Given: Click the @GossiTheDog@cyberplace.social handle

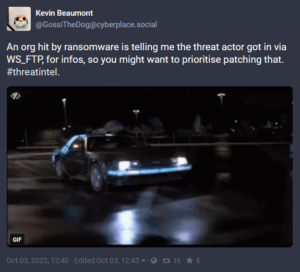Looking at the screenshot, I should point(96,25).
